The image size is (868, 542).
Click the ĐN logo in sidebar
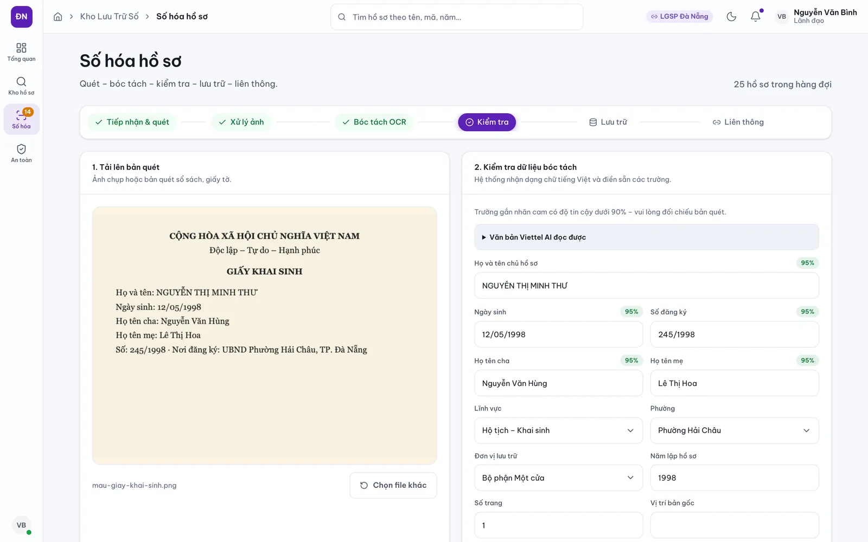(22, 17)
